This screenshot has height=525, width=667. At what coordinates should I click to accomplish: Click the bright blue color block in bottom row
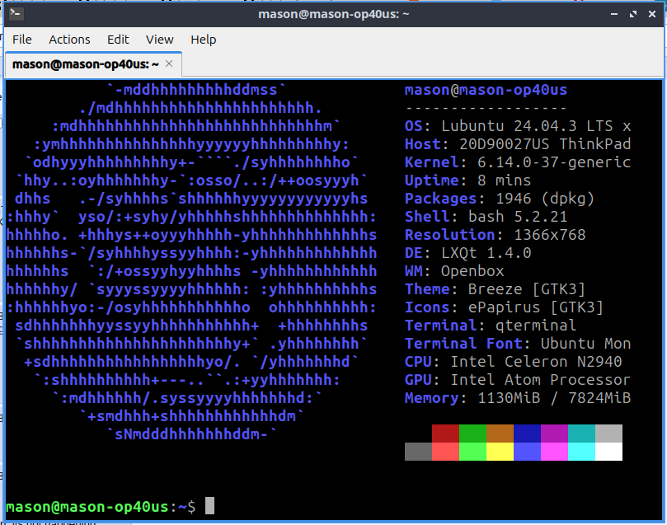[527, 452]
